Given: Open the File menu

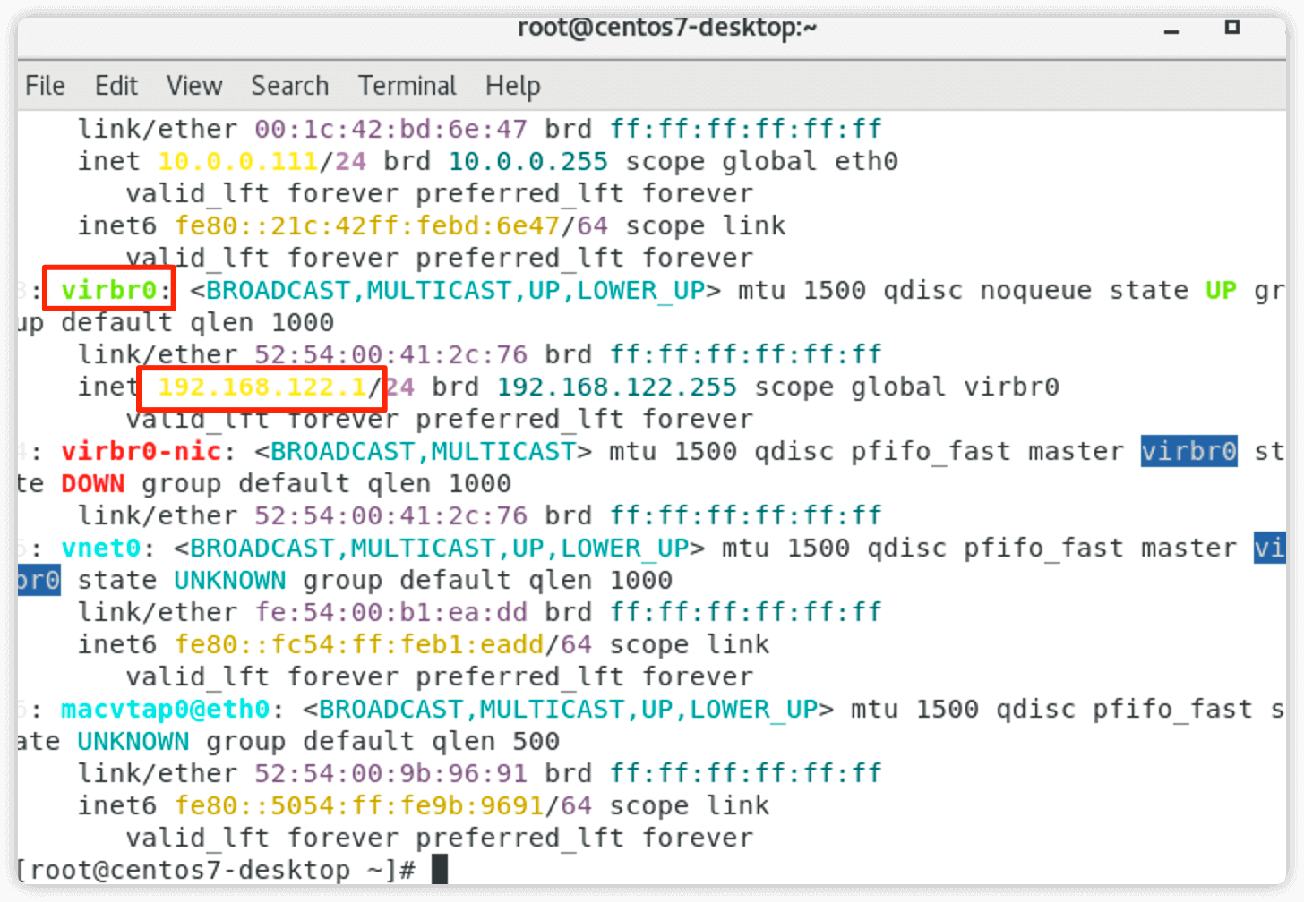Looking at the screenshot, I should click(45, 86).
